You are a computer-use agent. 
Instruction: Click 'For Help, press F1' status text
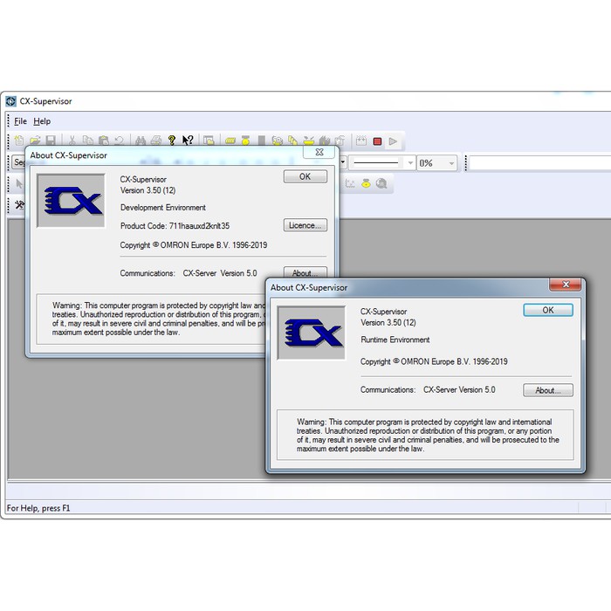[x=38, y=508]
